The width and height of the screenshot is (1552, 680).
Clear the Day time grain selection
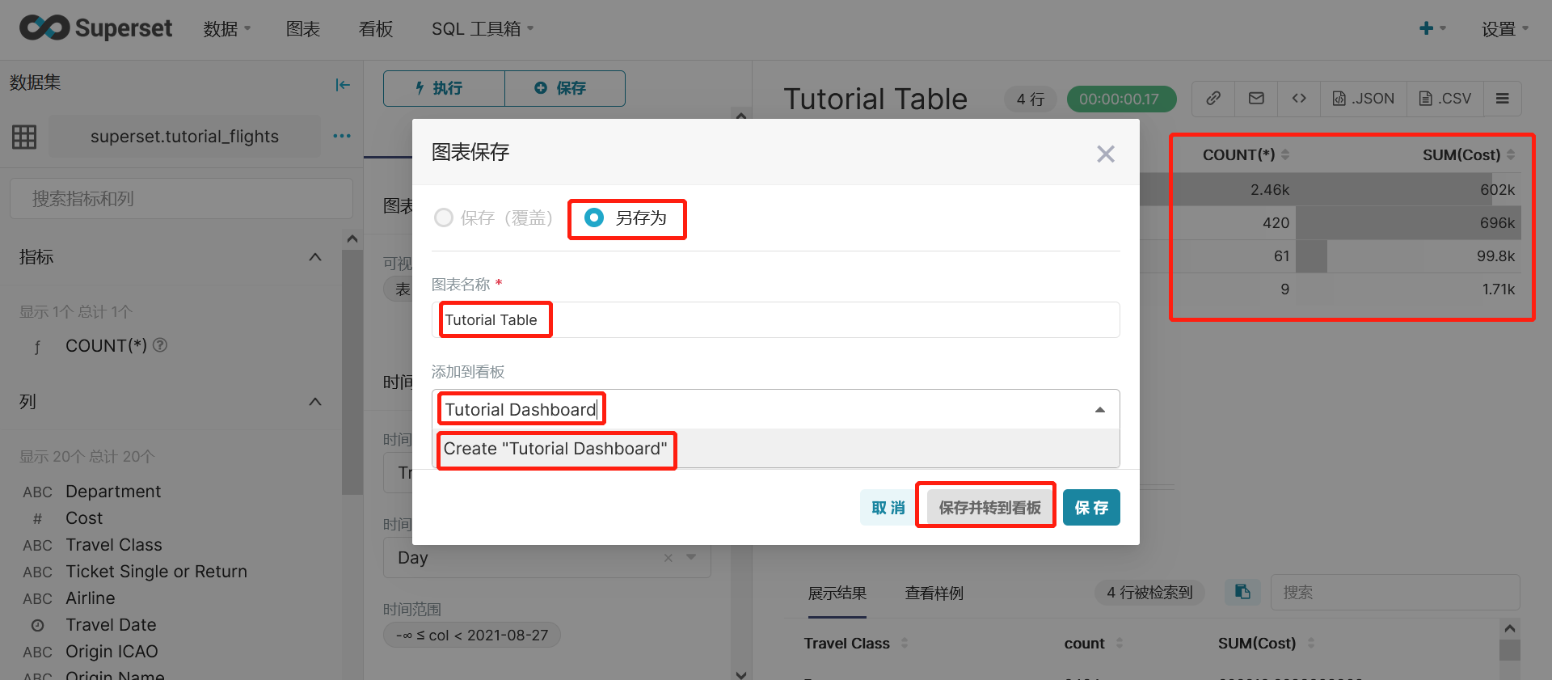click(x=668, y=557)
